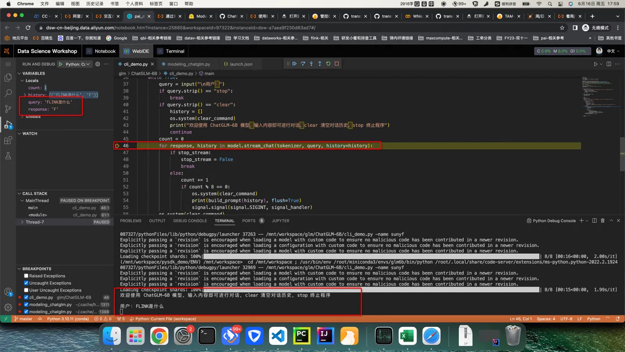
Task: Open the master branch in the status bar
Action: [x=23, y=319]
